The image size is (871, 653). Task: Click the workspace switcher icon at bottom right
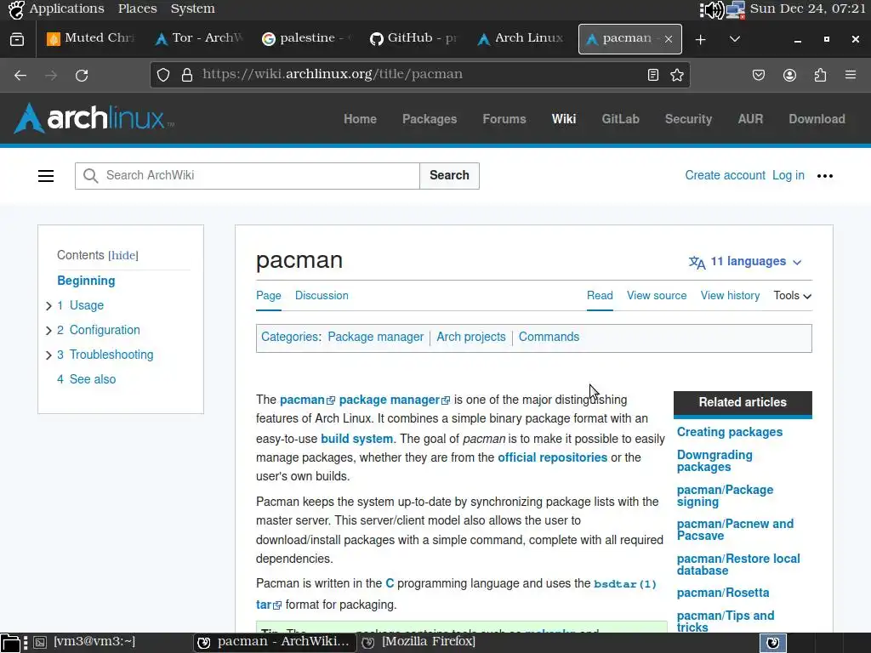point(772,643)
